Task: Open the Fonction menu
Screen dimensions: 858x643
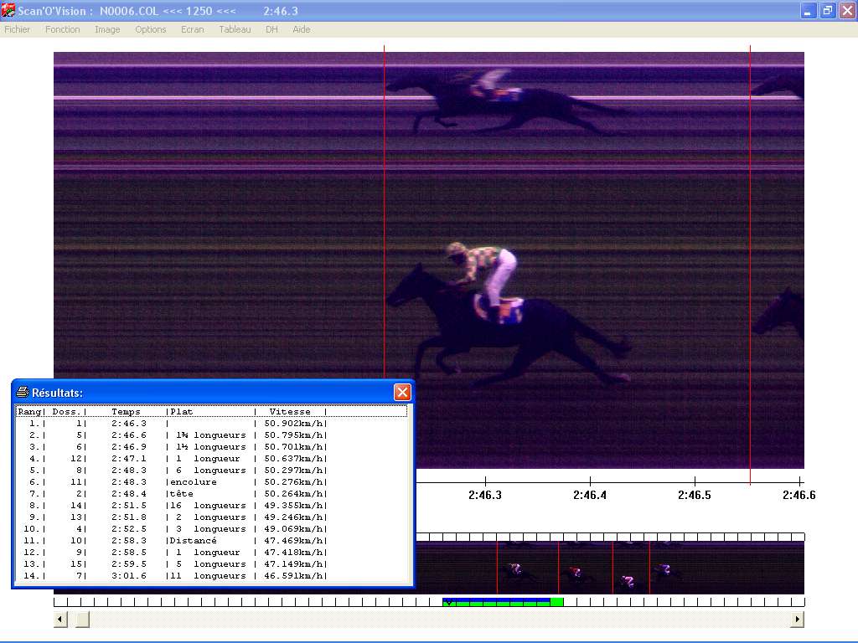Action: pyautogui.click(x=62, y=29)
